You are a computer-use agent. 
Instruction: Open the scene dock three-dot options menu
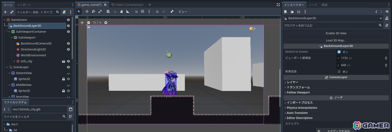(x=71, y=12)
